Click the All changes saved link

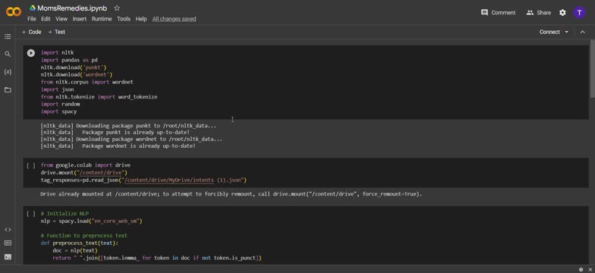point(175,19)
